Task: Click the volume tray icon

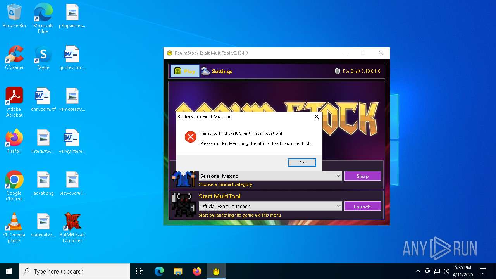Action: click(x=446, y=271)
